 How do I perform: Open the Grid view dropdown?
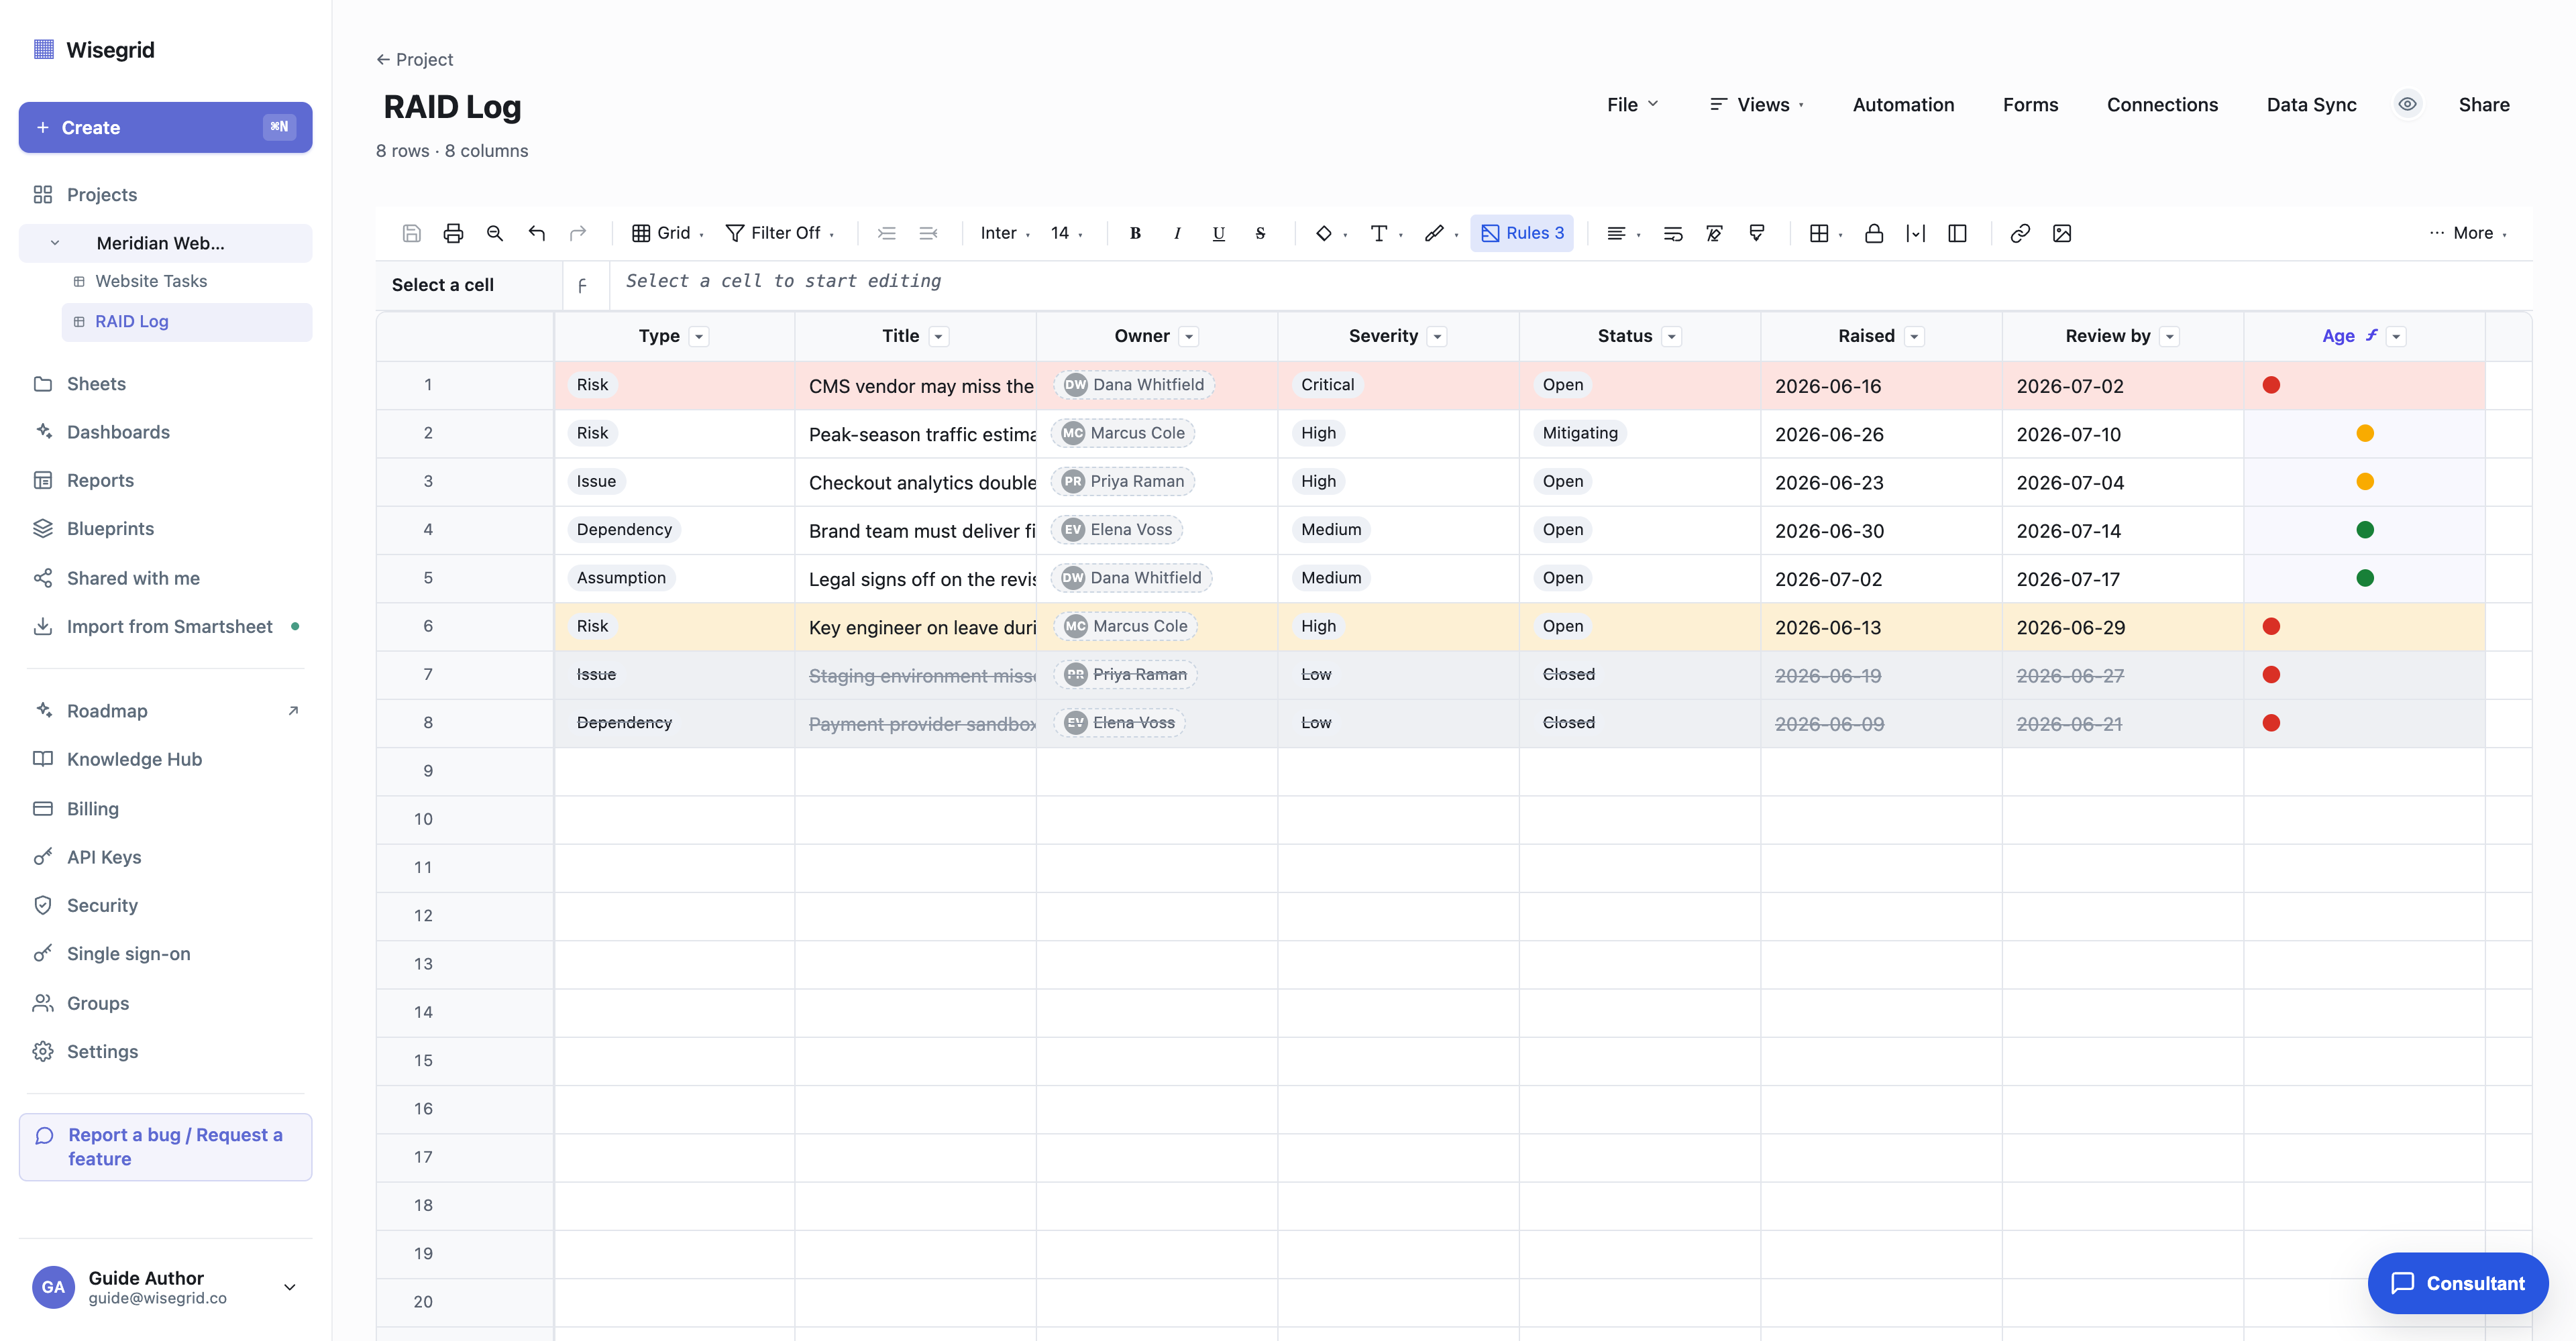pyautogui.click(x=668, y=233)
